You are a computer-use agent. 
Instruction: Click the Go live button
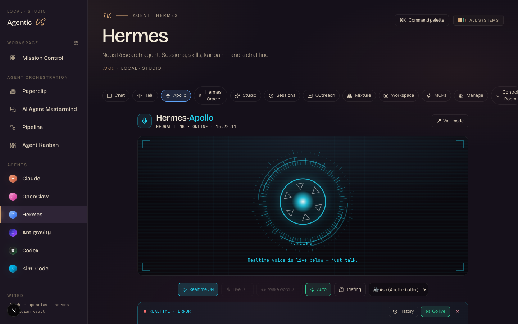435,311
